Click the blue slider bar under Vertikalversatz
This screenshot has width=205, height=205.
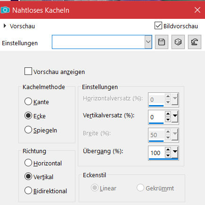[x=156, y=123]
